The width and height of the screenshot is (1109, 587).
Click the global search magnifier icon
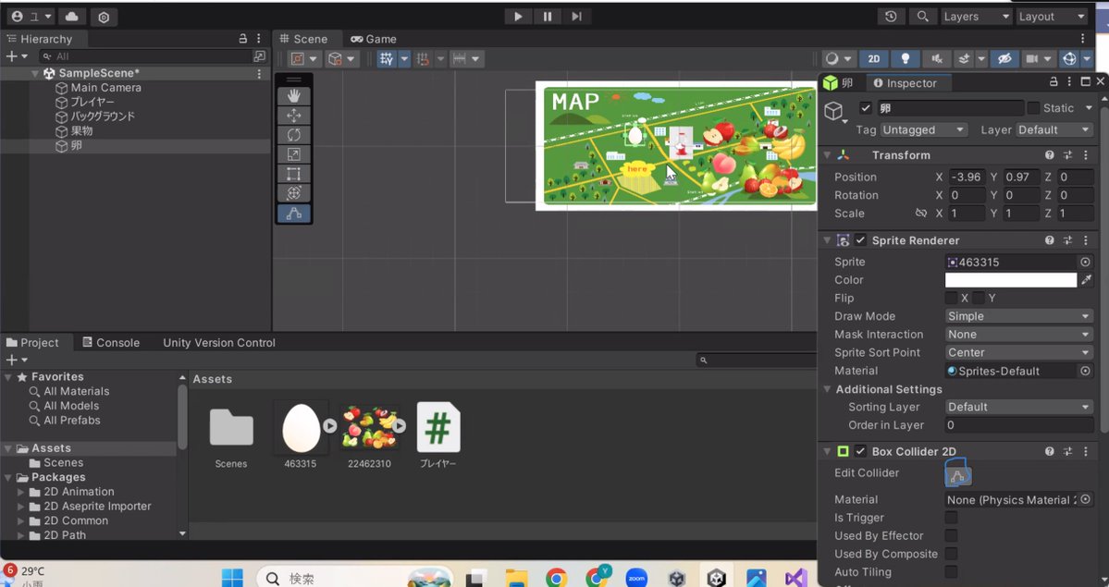point(922,17)
